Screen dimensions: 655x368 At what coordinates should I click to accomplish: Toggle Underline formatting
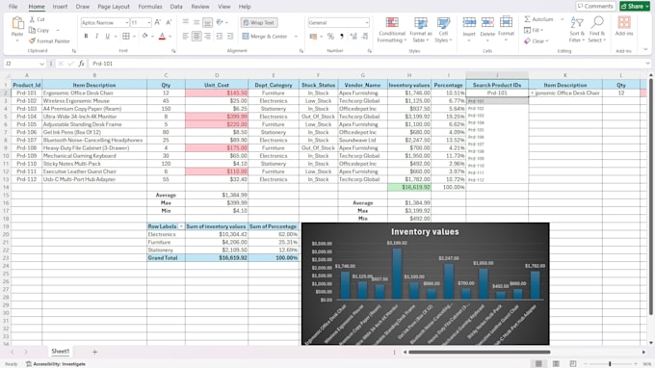click(x=107, y=37)
